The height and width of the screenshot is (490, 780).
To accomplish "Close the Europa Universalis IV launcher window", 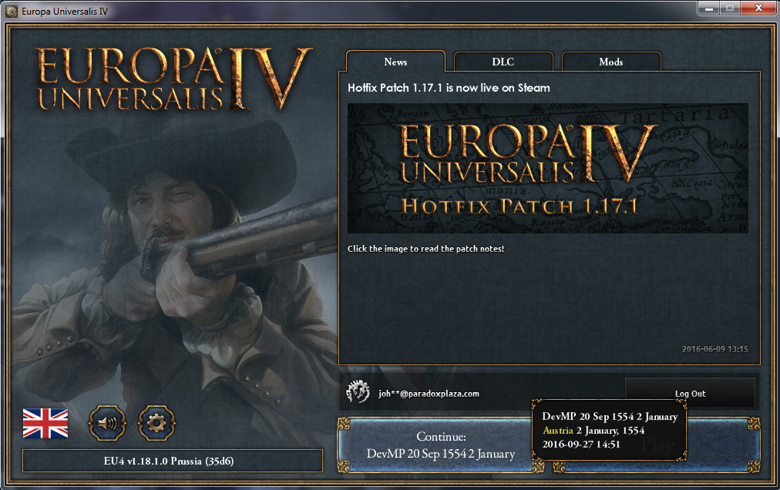I will pyautogui.click(x=758, y=8).
